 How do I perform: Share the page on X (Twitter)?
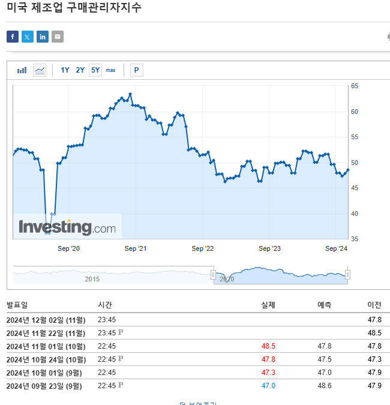click(x=28, y=37)
